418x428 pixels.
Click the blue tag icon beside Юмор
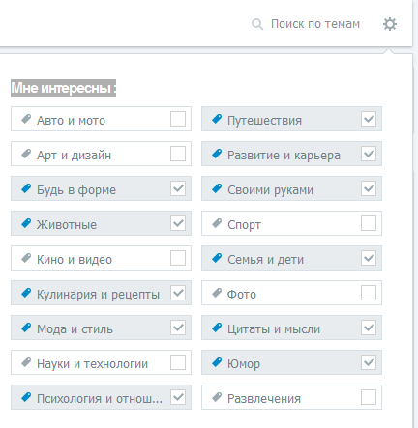(217, 362)
